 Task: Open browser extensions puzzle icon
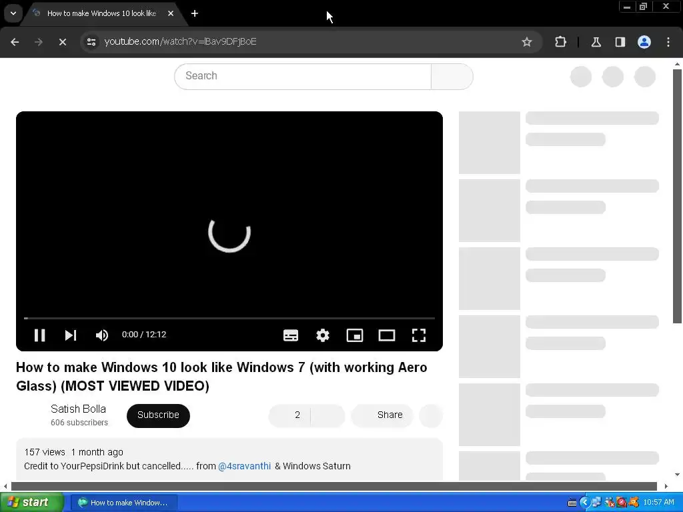coord(560,42)
